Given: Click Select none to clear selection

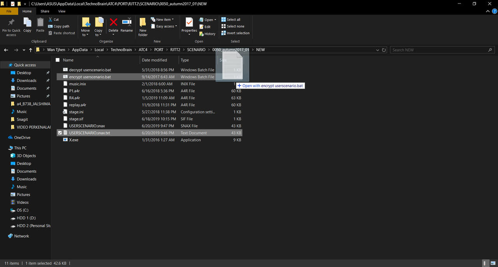Looking at the screenshot, I should pos(233,26).
